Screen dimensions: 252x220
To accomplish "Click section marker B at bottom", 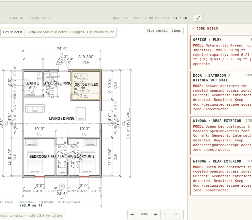I will 62,186.
